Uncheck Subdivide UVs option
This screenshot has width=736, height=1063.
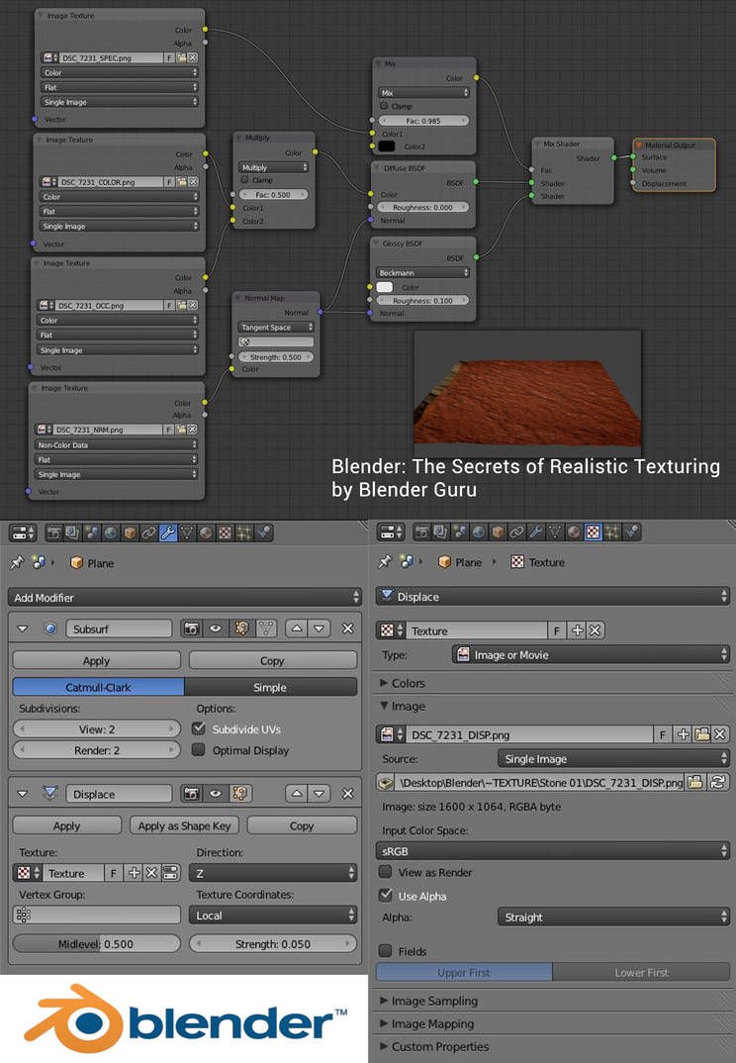click(199, 728)
